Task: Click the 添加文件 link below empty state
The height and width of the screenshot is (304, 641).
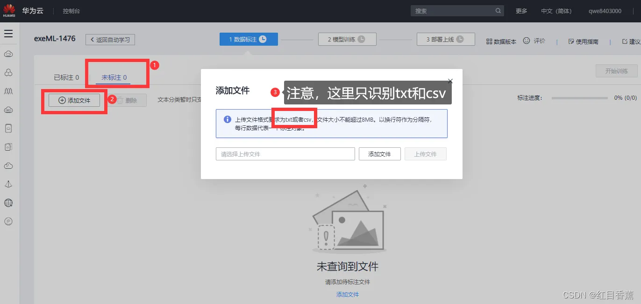Action: point(348,294)
